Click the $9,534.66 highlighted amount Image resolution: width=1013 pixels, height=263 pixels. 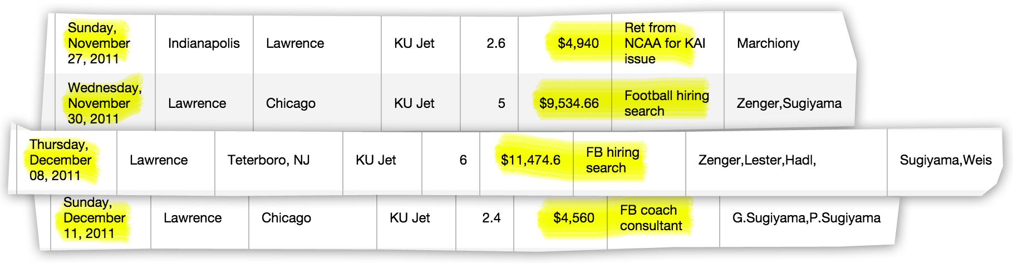coord(569,103)
